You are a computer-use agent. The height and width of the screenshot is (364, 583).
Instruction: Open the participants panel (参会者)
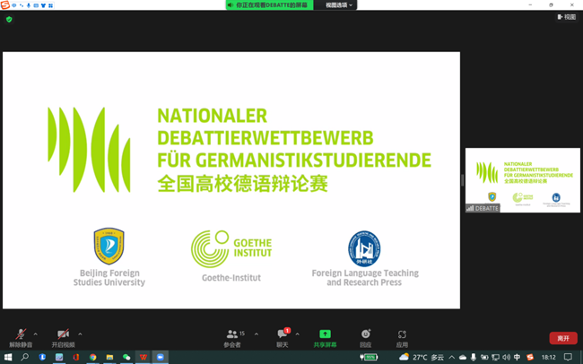233,338
